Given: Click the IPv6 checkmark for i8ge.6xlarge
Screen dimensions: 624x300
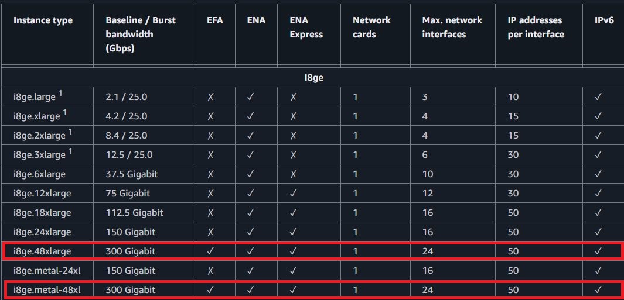Looking at the screenshot, I should (598, 174).
